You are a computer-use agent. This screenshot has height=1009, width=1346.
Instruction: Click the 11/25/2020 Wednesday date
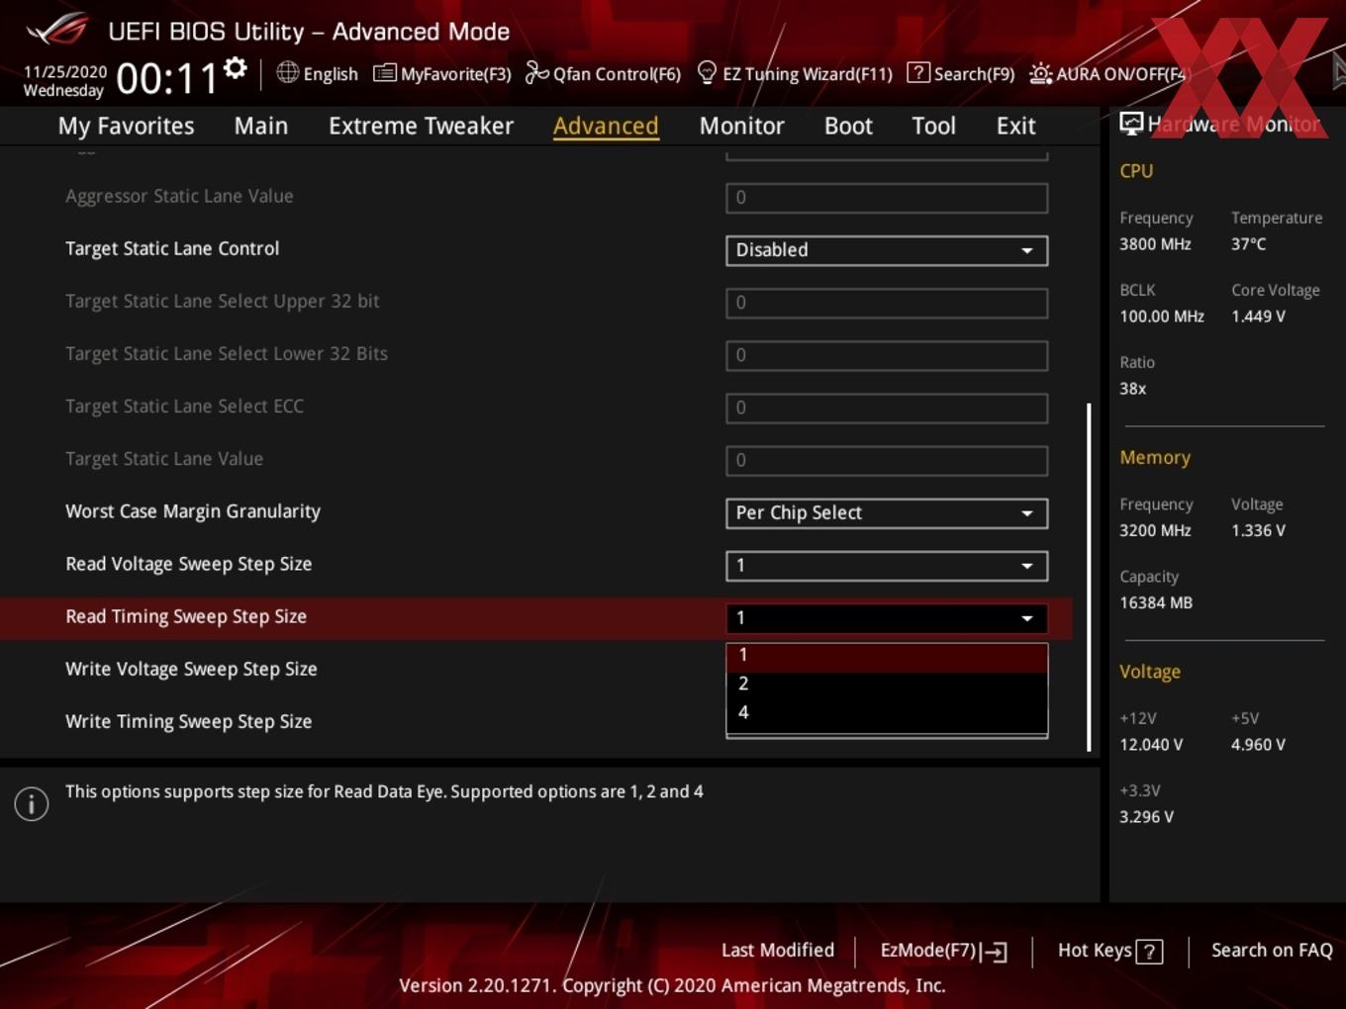tap(64, 81)
